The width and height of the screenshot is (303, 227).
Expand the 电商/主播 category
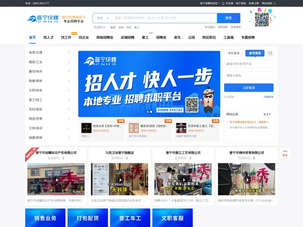tap(49, 53)
